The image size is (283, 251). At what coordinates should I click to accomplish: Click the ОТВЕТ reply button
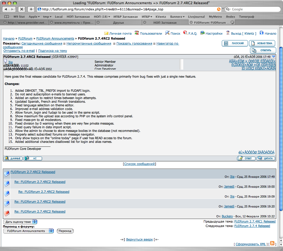(x=246, y=158)
